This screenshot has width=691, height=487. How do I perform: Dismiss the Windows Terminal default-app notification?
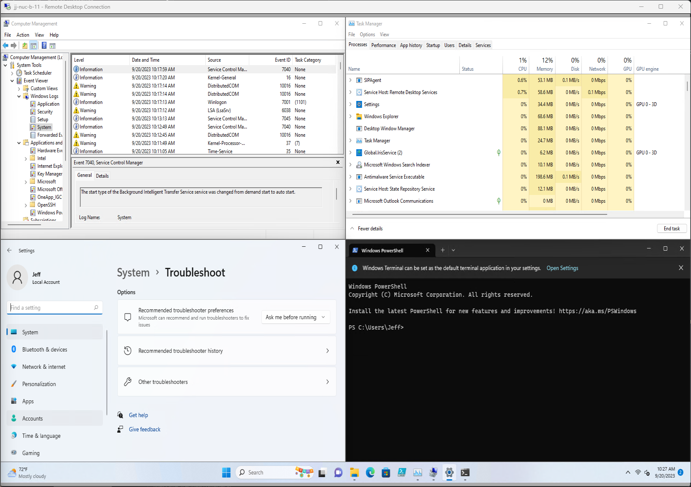(681, 268)
